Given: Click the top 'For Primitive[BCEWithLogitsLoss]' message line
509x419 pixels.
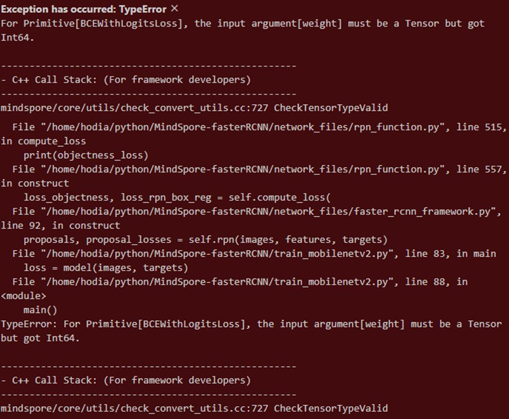Looking at the screenshot, I should [242, 24].
